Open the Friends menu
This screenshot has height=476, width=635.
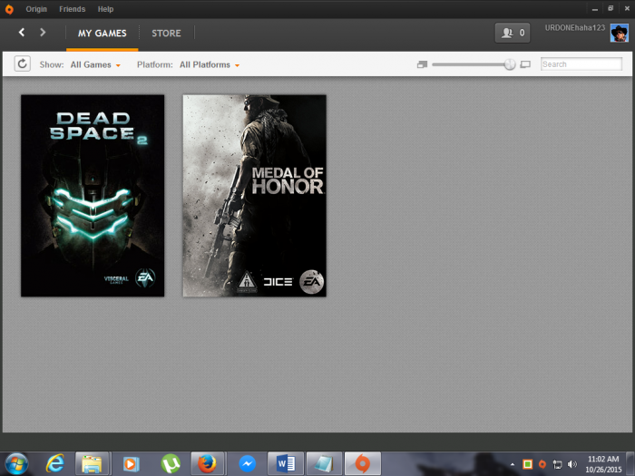[72, 9]
